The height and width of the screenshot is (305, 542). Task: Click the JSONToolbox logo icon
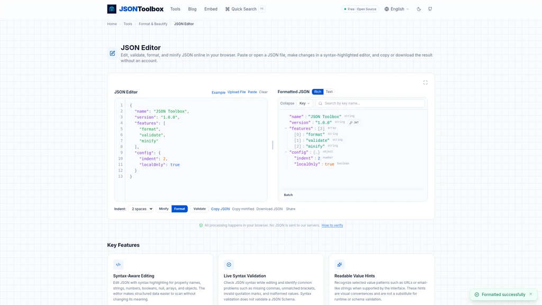coord(112,9)
